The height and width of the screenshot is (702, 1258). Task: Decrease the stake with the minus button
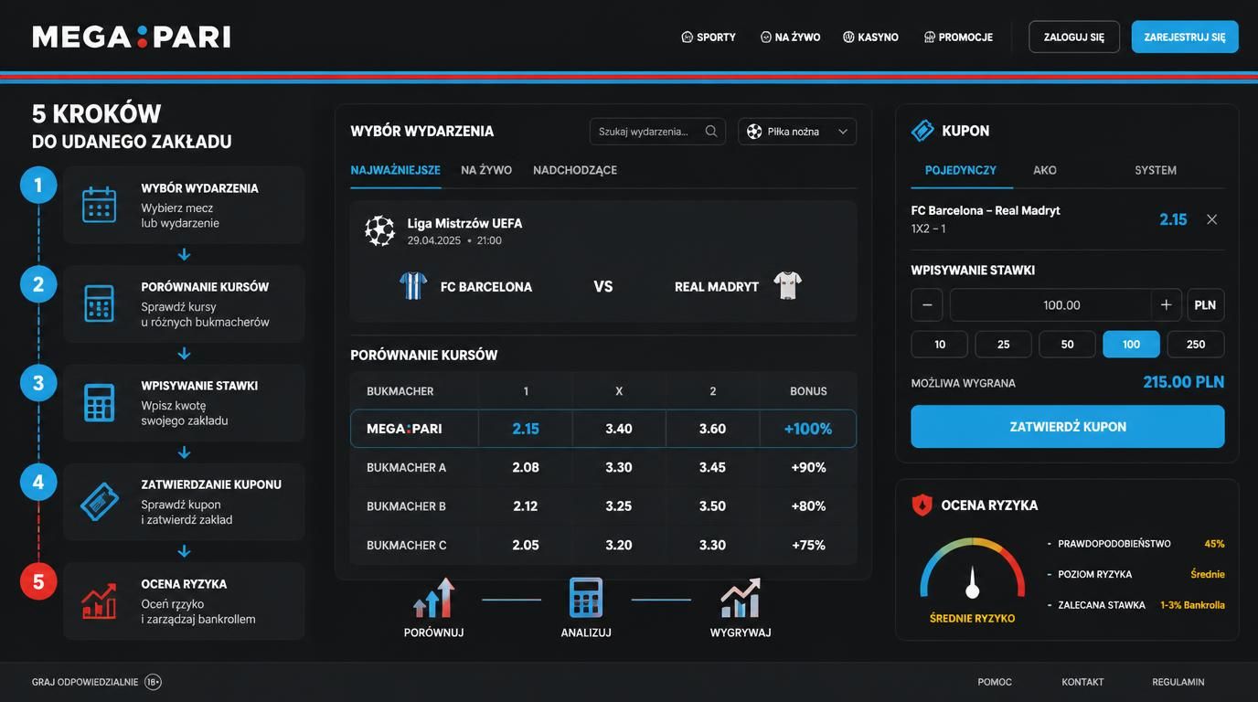click(x=927, y=305)
